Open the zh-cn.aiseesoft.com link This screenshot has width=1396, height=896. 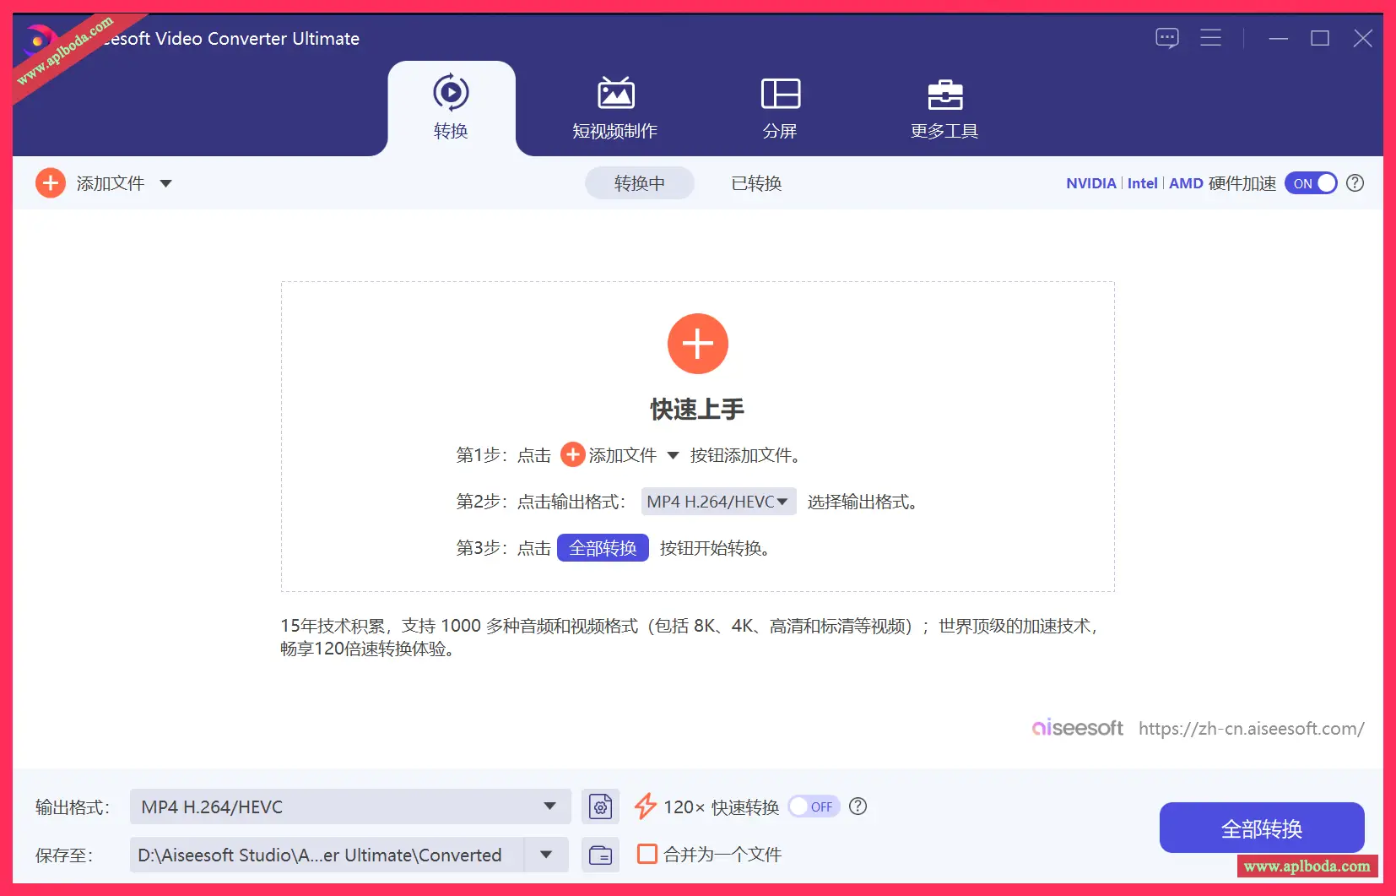click(1251, 728)
